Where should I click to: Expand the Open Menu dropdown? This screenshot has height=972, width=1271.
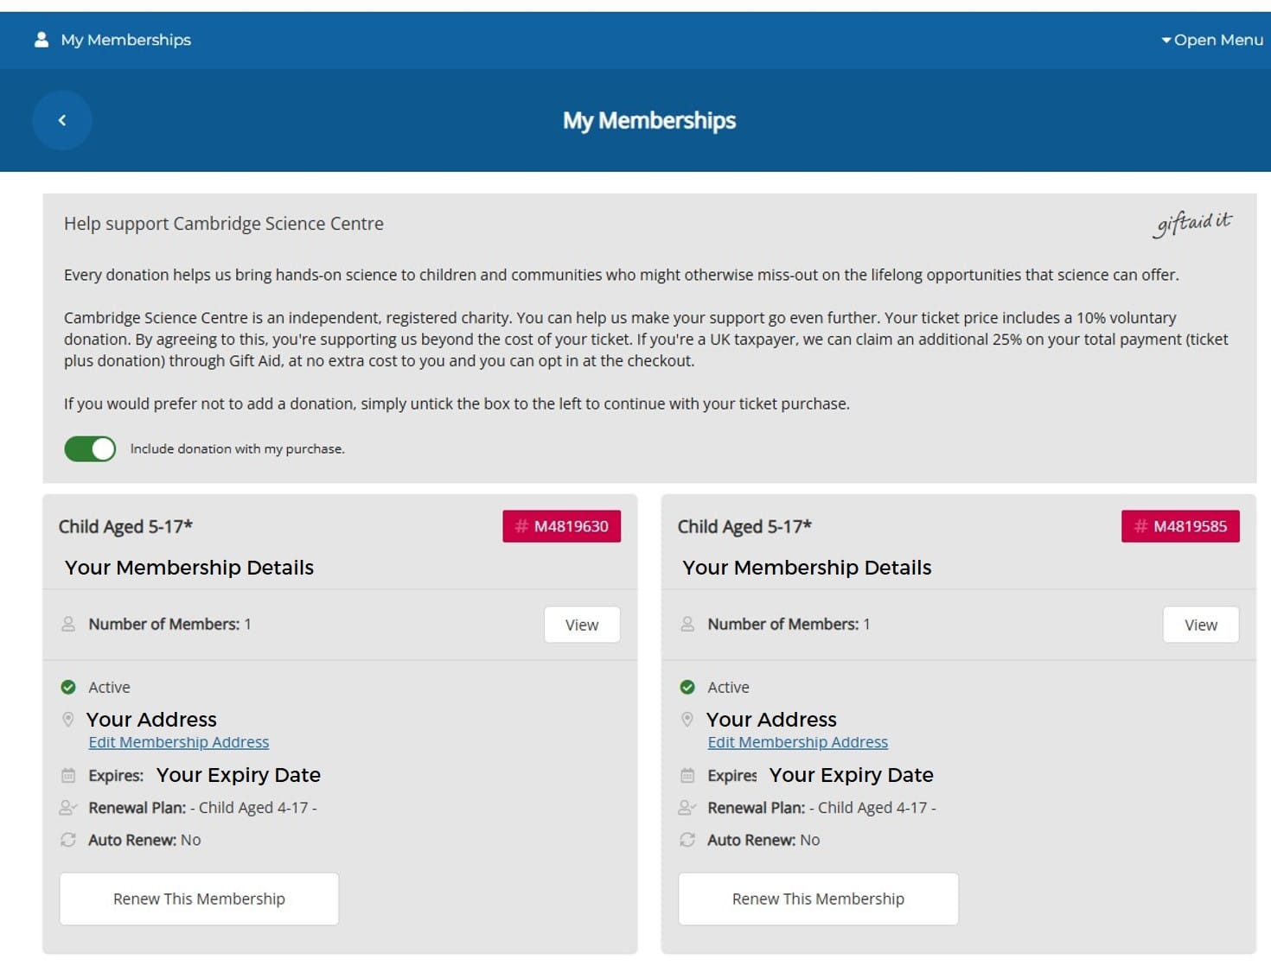pos(1212,40)
